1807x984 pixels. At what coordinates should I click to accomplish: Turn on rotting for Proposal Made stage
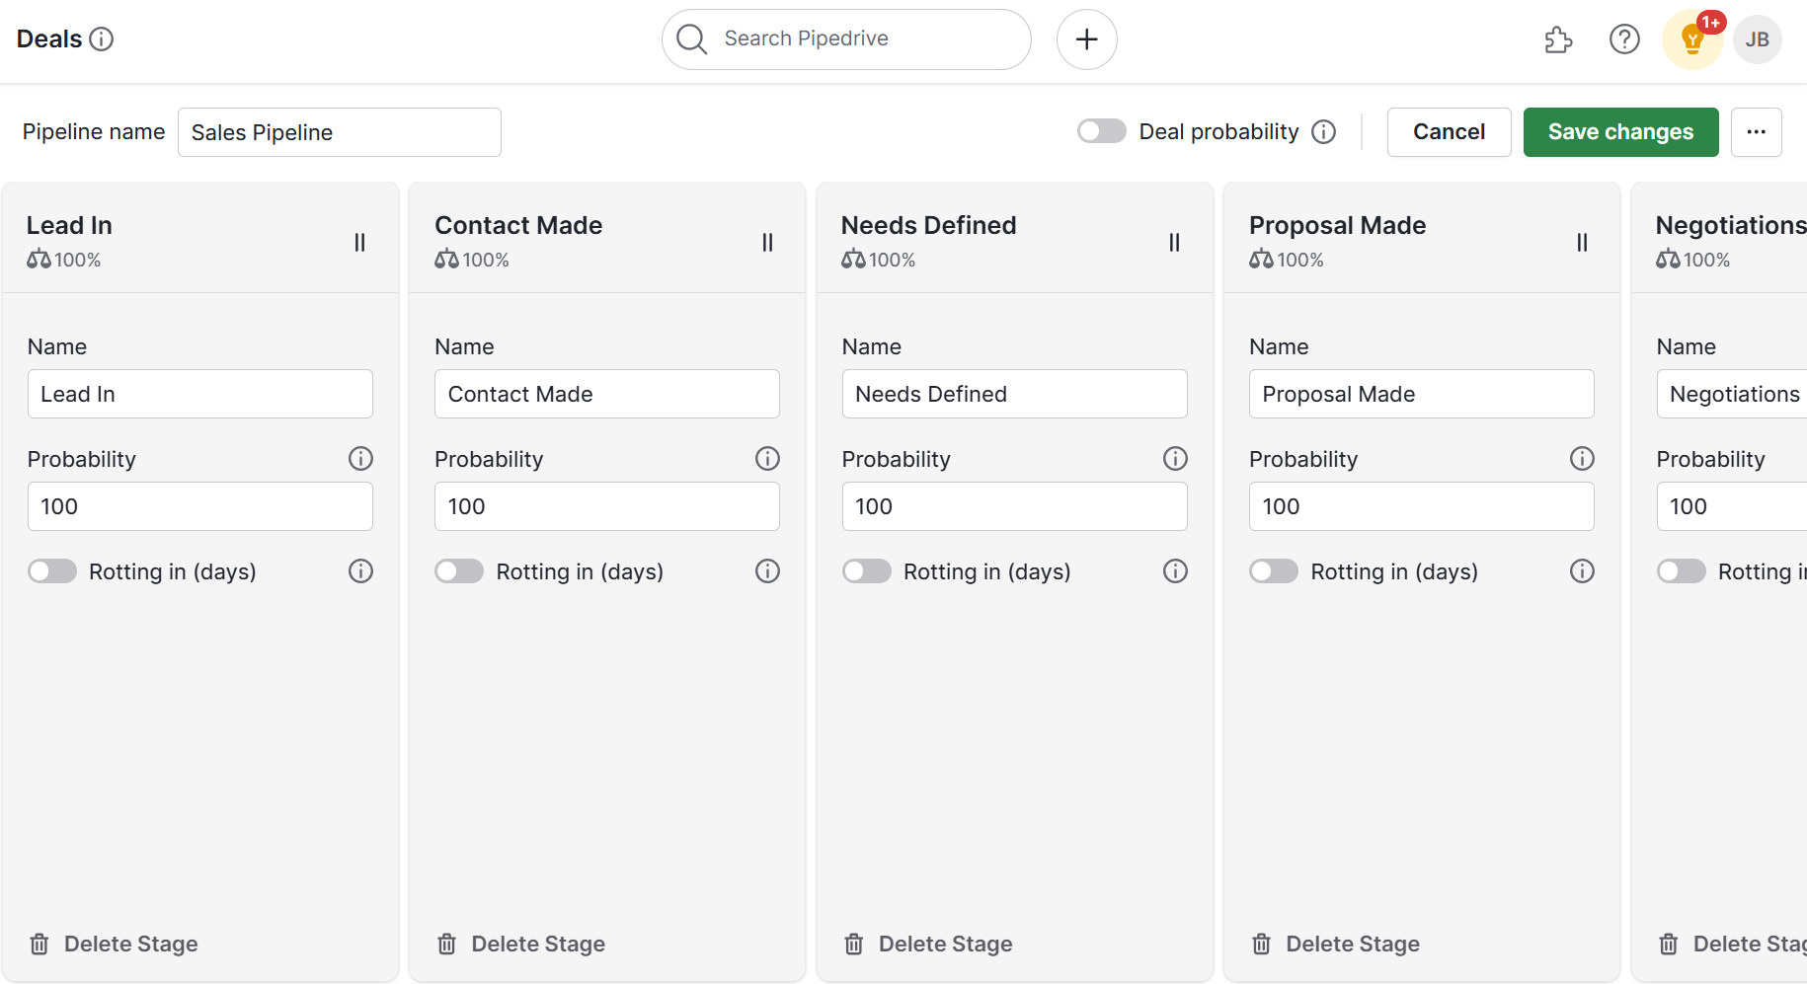click(1274, 570)
